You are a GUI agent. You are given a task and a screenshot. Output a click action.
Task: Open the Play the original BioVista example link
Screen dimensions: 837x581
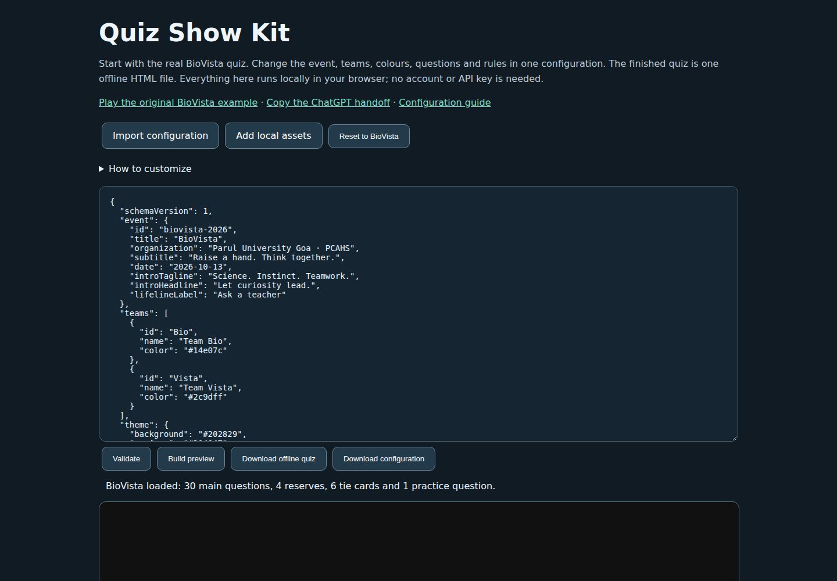point(178,102)
